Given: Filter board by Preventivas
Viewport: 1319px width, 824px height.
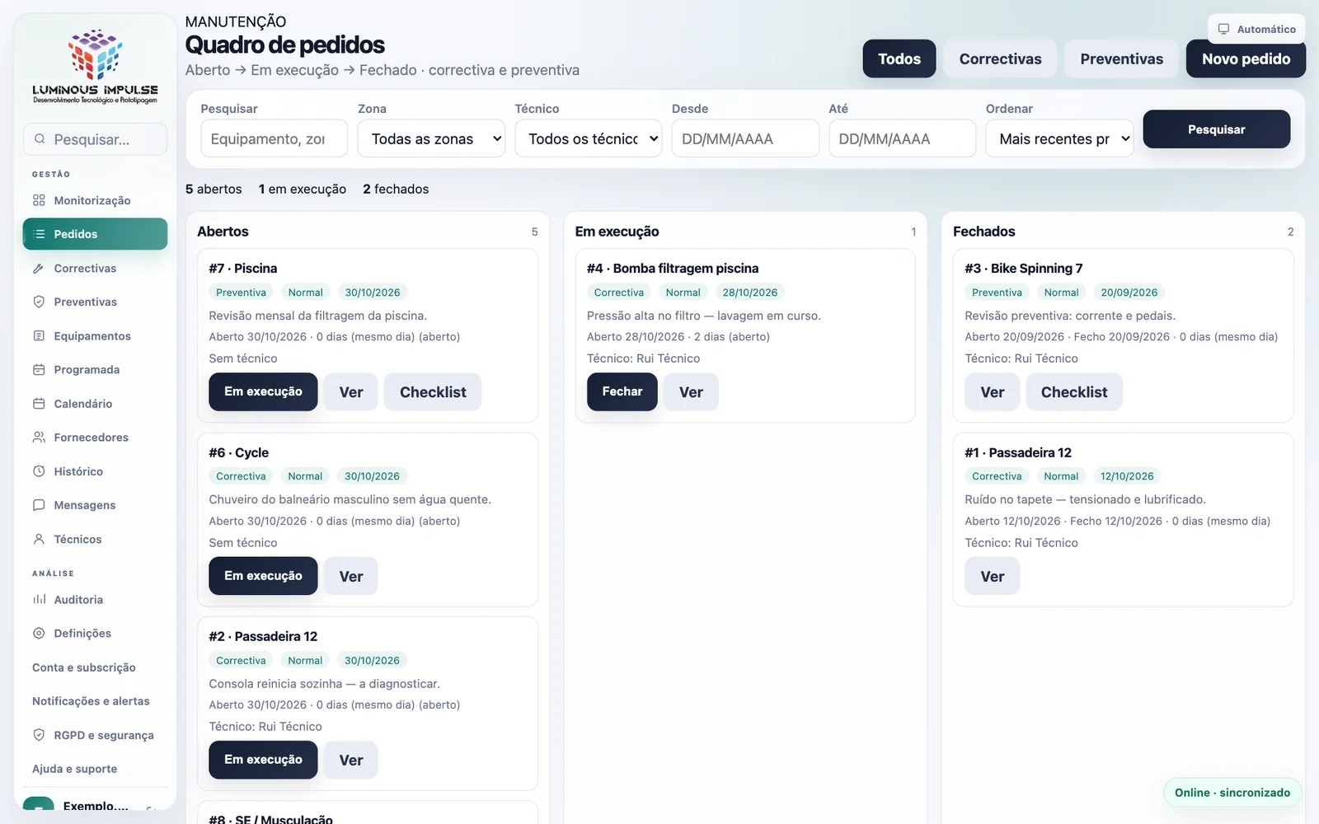Looking at the screenshot, I should tap(1121, 59).
